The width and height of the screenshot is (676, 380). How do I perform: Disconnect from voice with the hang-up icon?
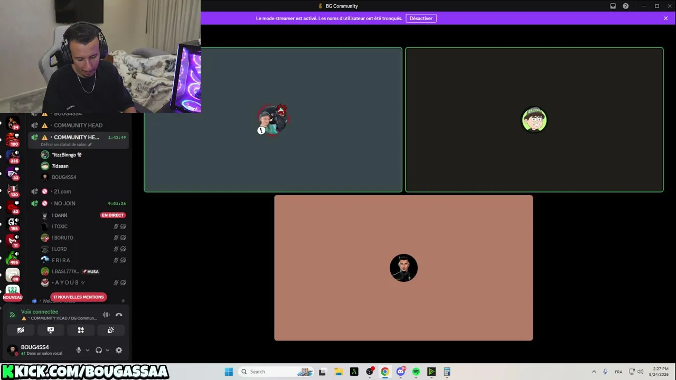pyautogui.click(x=119, y=315)
